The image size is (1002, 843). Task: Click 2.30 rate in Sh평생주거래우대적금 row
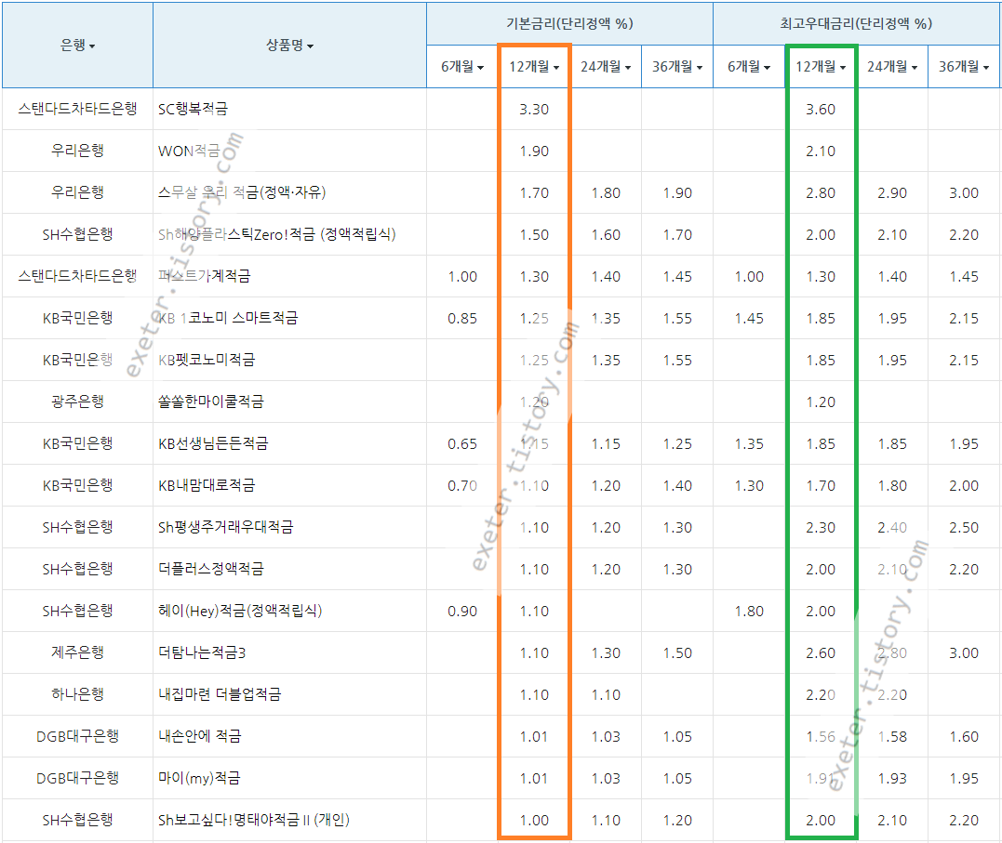[x=820, y=528]
